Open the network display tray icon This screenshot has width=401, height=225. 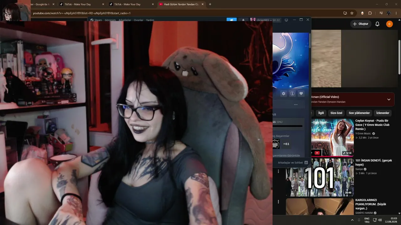click(375, 220)
